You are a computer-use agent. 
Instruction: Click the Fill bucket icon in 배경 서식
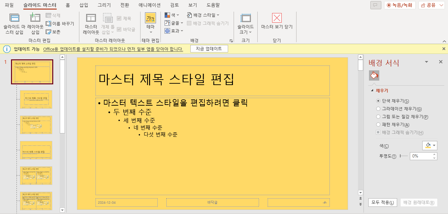point(374,75)
